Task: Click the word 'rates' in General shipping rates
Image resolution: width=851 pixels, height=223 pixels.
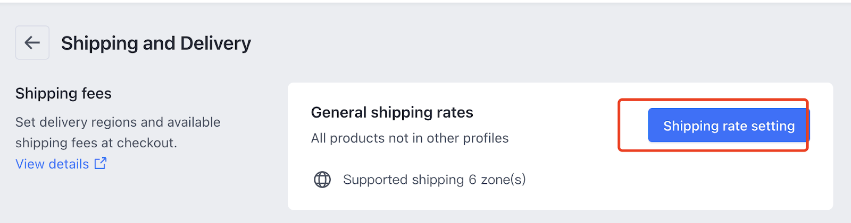Action: (455, 112)
